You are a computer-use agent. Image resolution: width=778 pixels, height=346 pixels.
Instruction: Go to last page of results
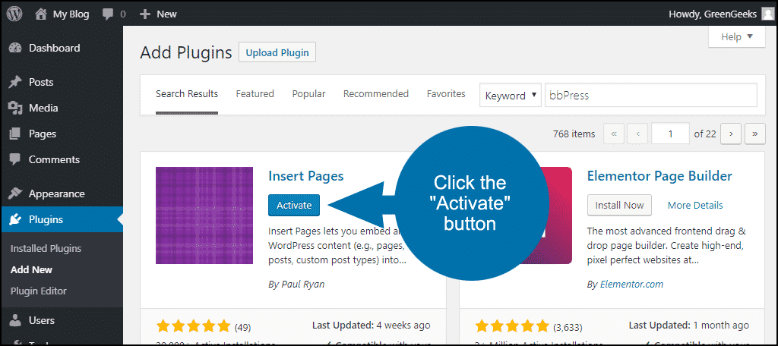click(x=755, y=134)
